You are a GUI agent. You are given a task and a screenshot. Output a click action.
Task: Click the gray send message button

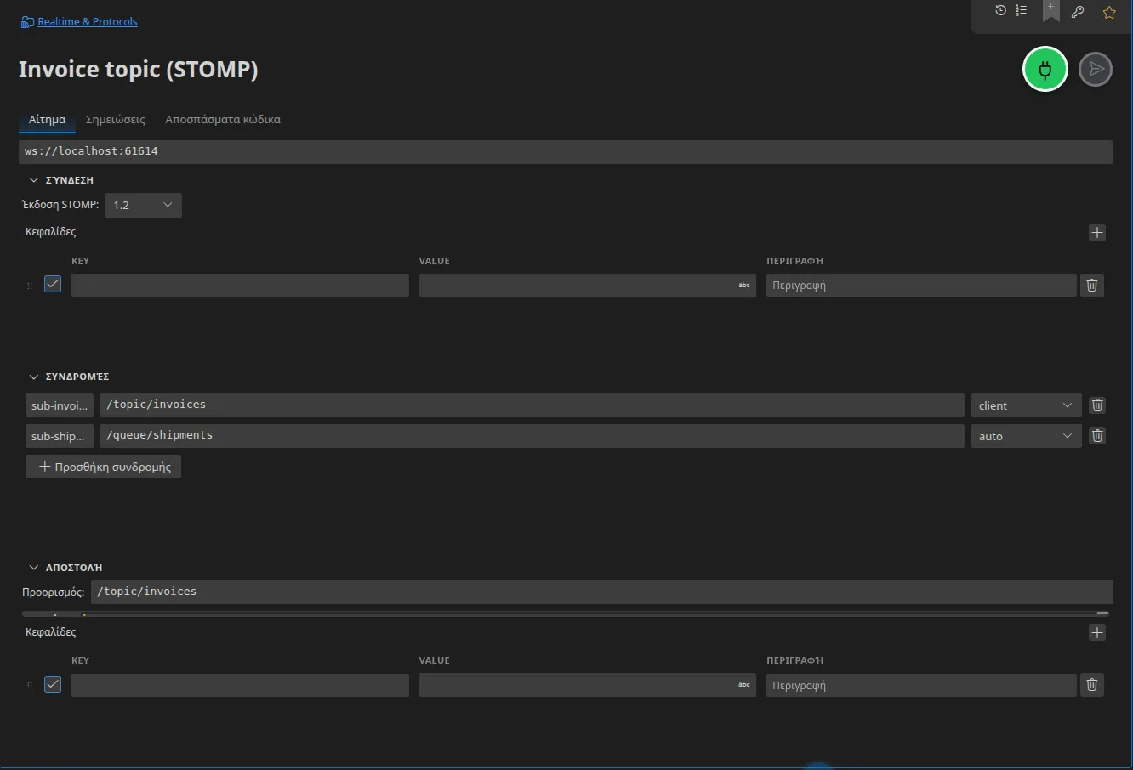click(1096, 69)
